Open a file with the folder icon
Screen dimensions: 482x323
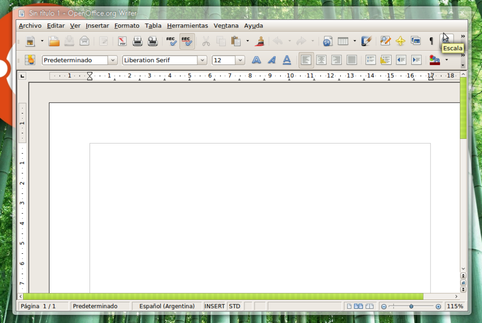pos(54,41)
